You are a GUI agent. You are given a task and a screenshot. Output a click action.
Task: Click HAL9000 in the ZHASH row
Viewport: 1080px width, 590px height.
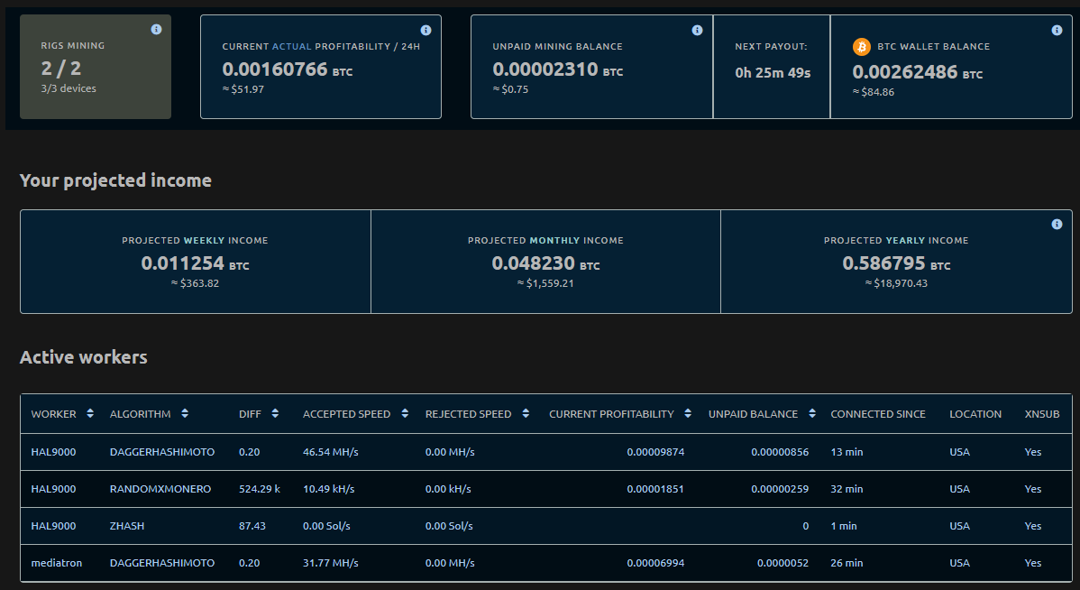(54, 526)
